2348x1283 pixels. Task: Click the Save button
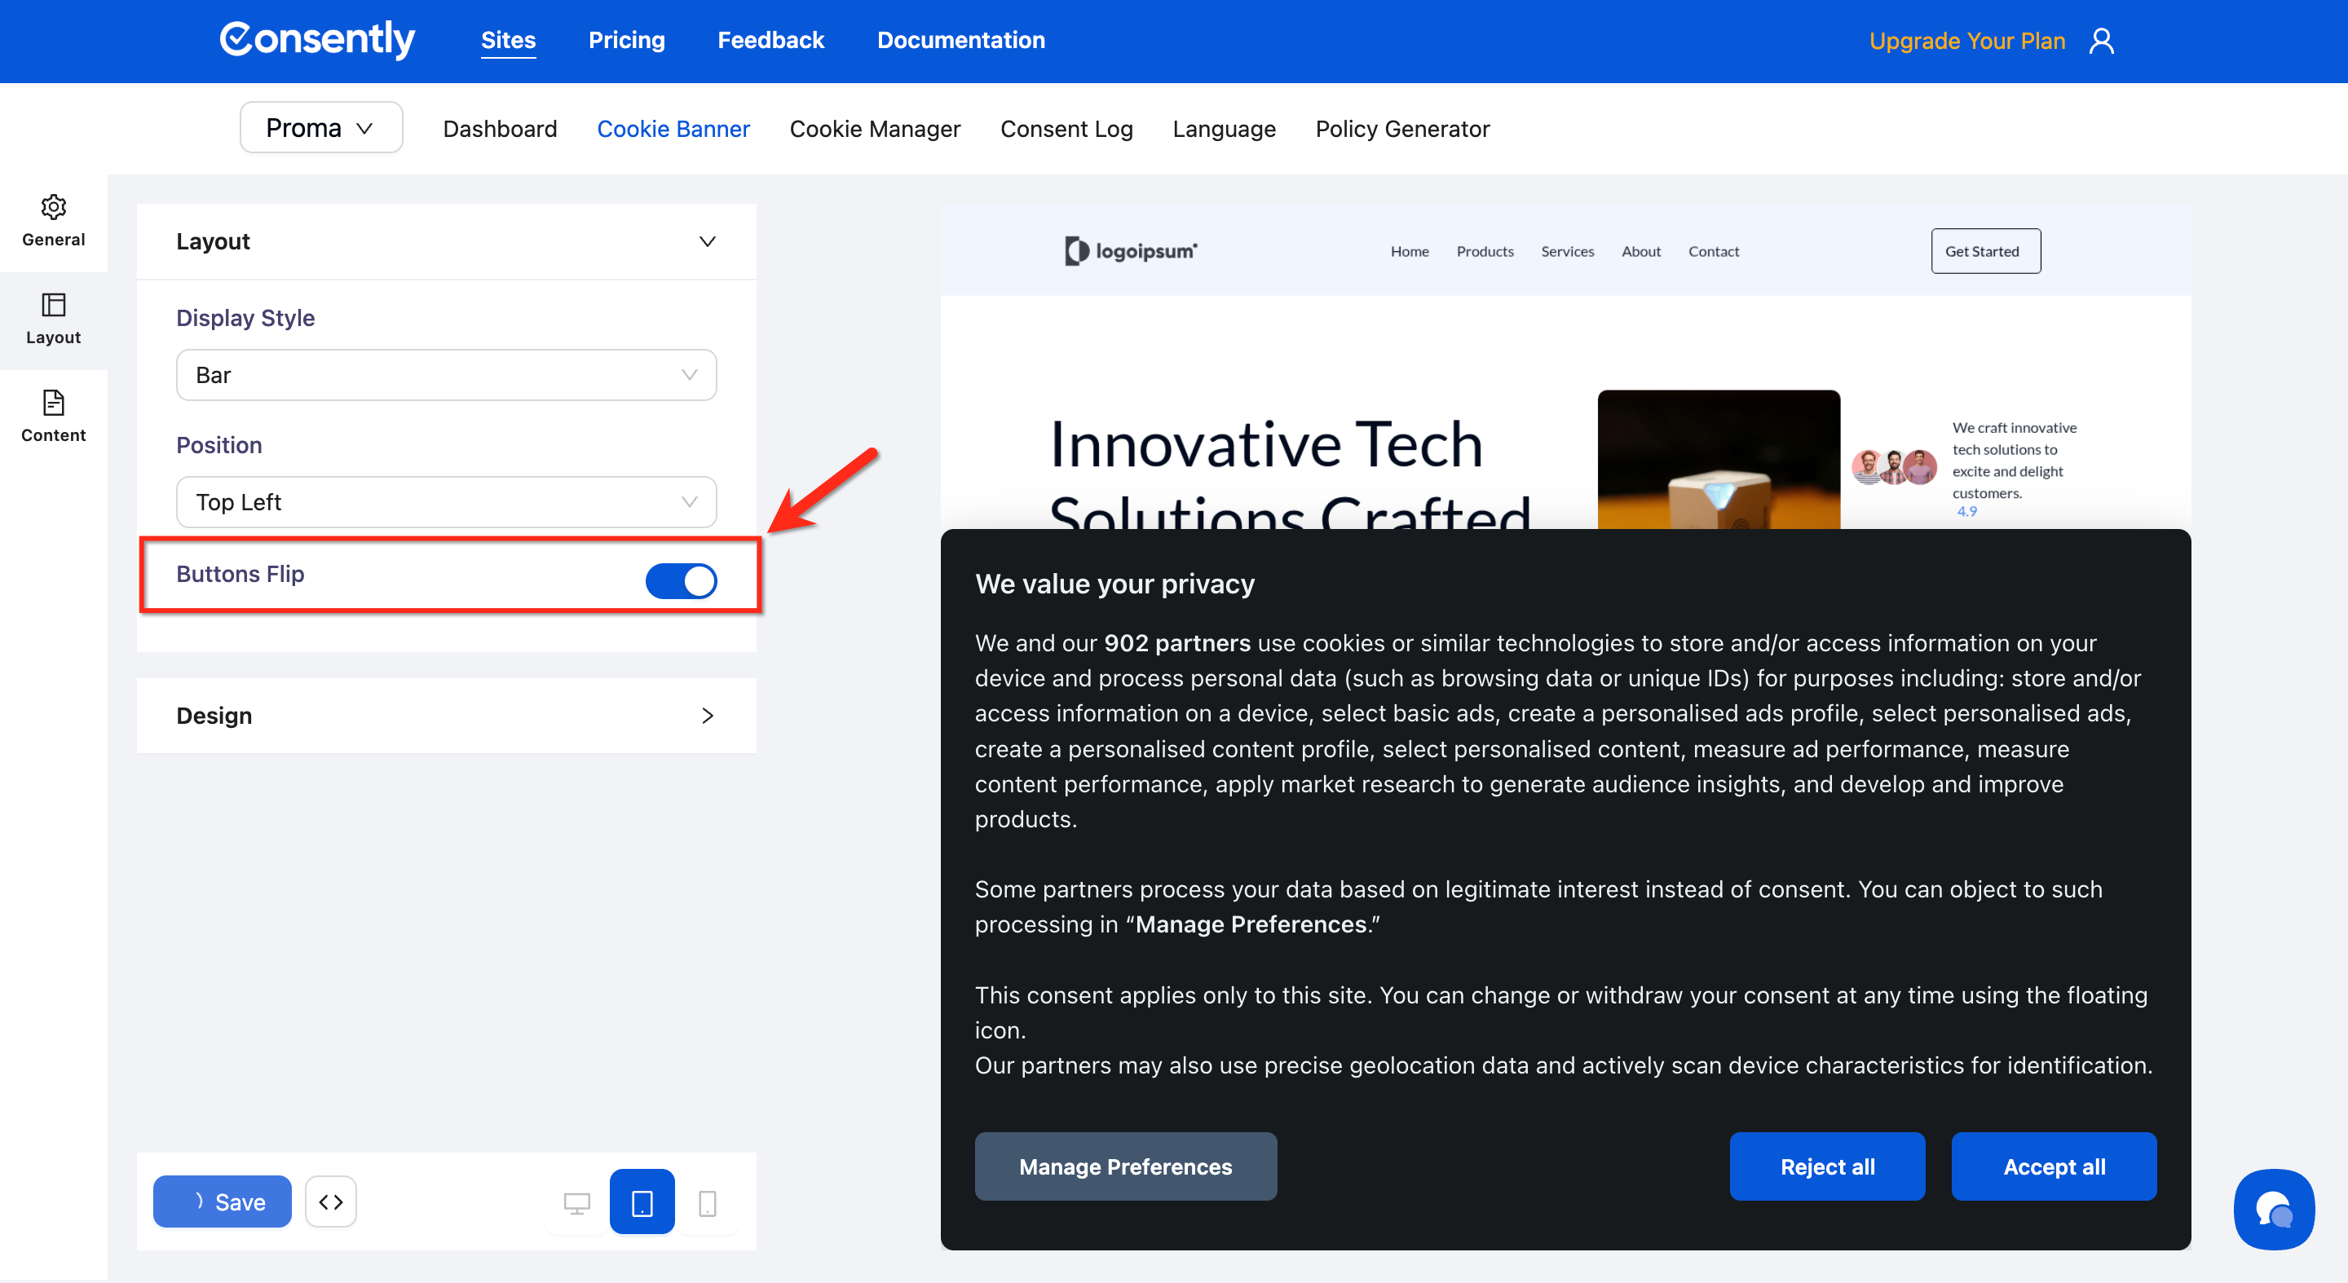223,1202
